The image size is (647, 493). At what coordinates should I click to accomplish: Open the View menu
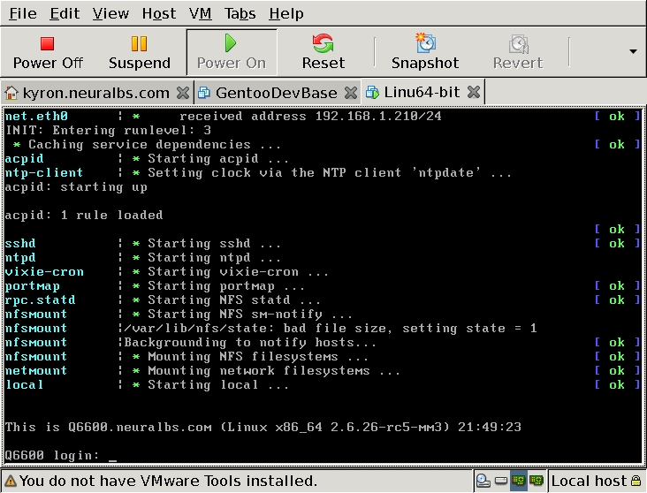click(x=110, y=13)
